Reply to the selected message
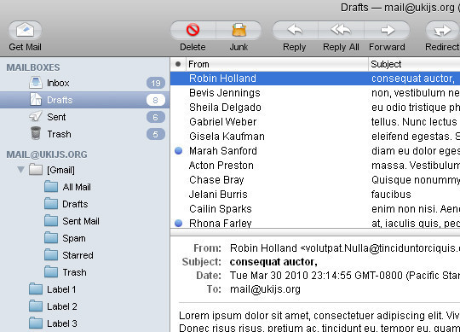 (x=295, y=30)
